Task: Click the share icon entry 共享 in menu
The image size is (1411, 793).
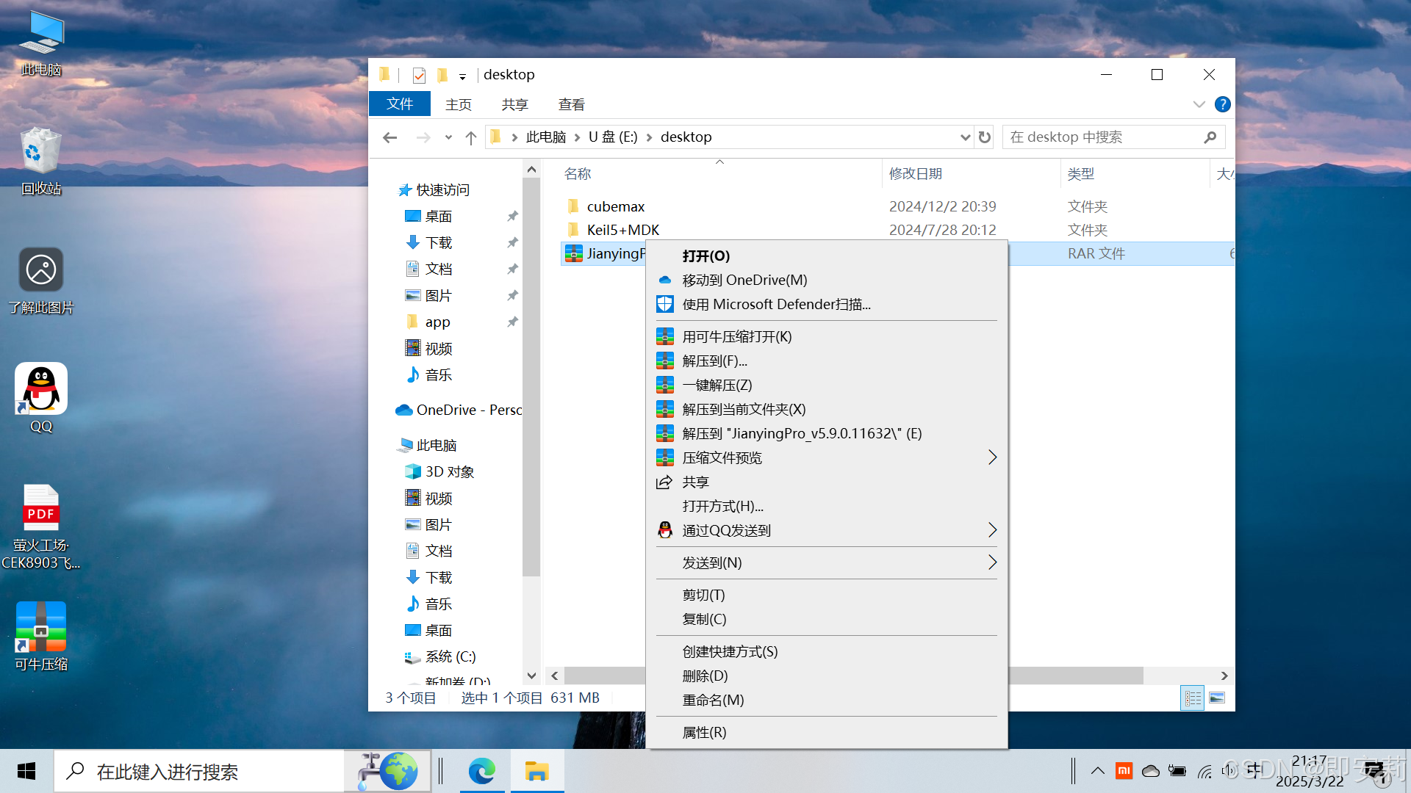Action: (694, 482)
